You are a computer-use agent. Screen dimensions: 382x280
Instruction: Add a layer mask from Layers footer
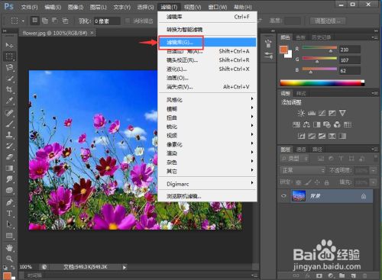[x=319, y=275]
